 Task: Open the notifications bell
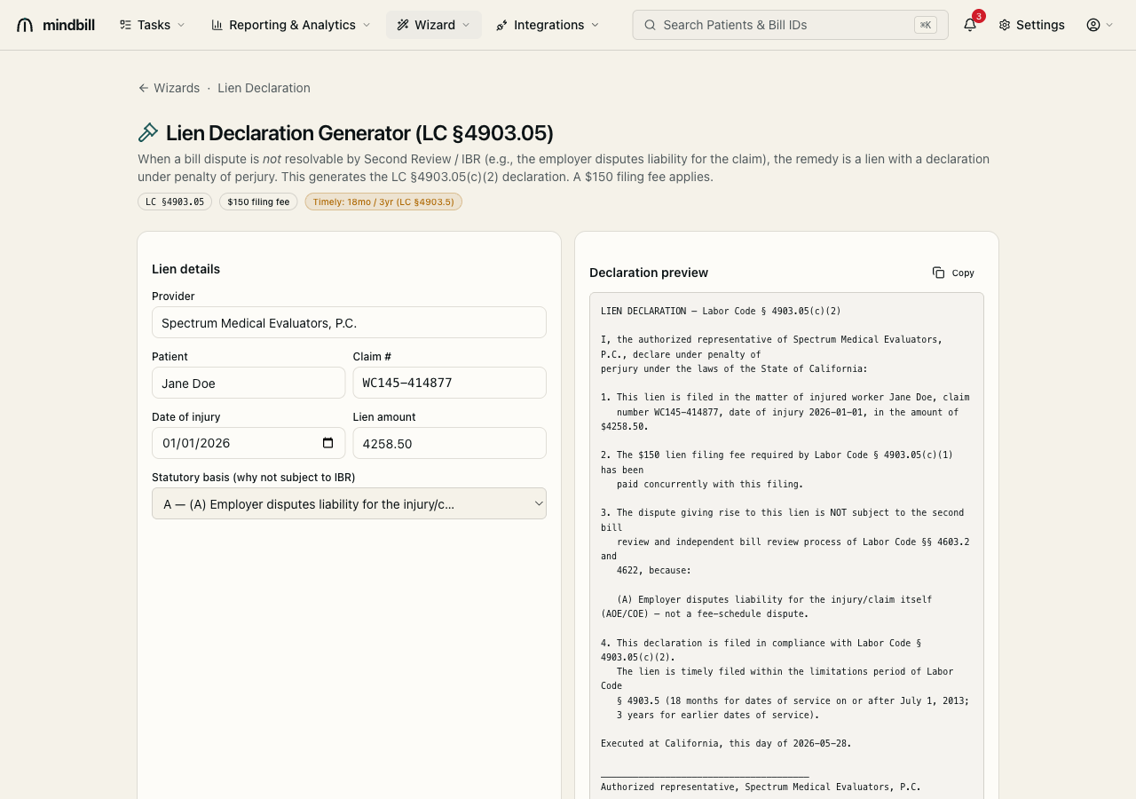[x=970, y=25]
